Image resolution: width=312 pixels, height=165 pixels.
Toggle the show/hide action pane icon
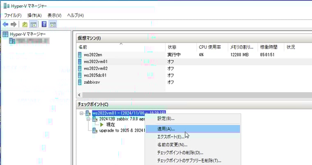tap(53, 24)
